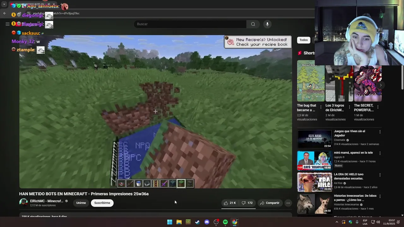Open volume control from the speaker tray icon
This screenshot has height=227, width=404.
pyautogui.click(x=378, y=222)
